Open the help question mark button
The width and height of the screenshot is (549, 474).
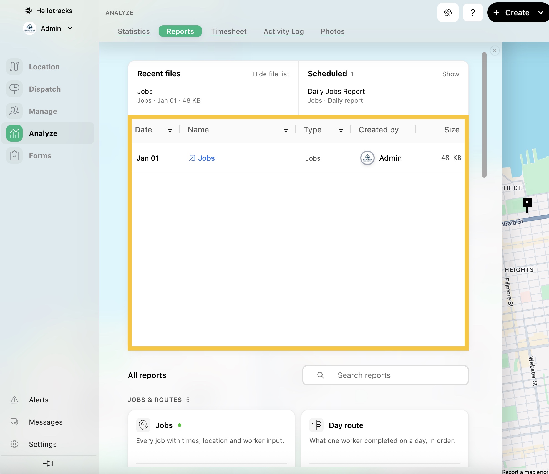point(473,12)
